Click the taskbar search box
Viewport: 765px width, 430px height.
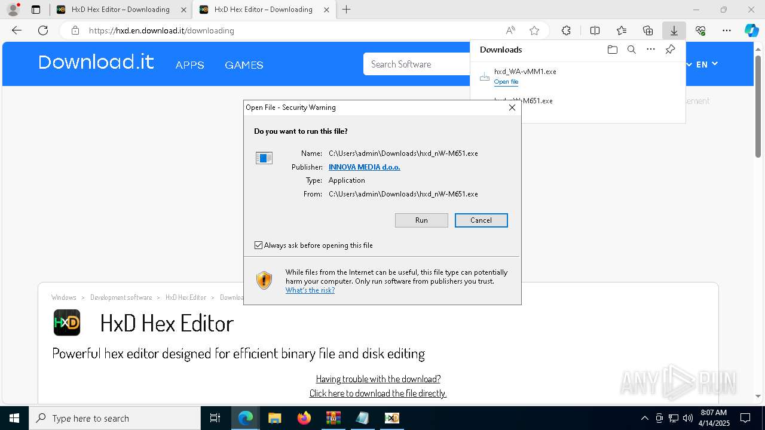(x=115, y=418)
